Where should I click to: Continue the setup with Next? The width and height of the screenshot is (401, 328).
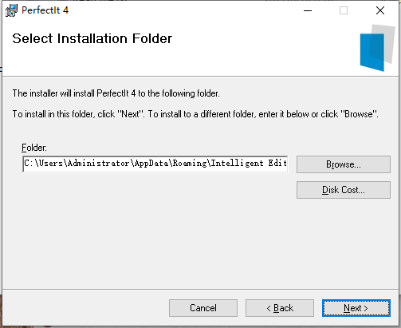tap(356, 308)
